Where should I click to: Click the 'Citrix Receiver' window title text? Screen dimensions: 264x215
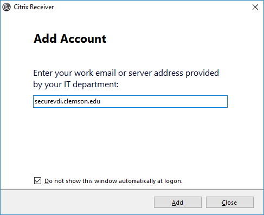pos(34,7)
